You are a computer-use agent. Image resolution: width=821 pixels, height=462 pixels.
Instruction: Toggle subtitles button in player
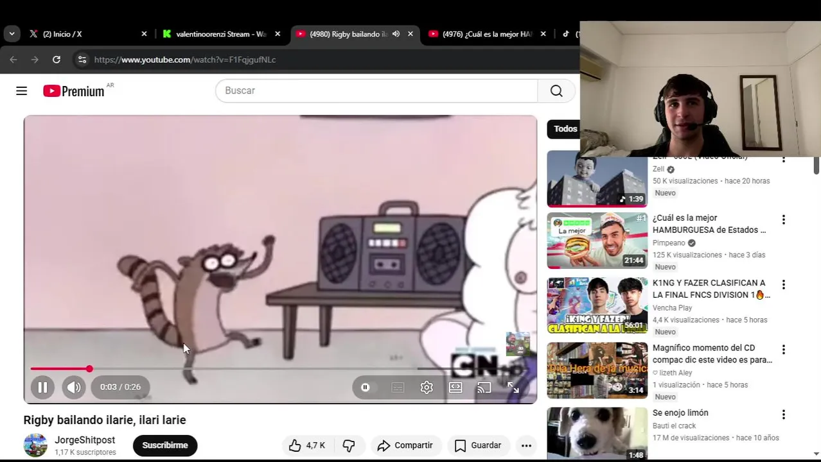tap(398, 388)
